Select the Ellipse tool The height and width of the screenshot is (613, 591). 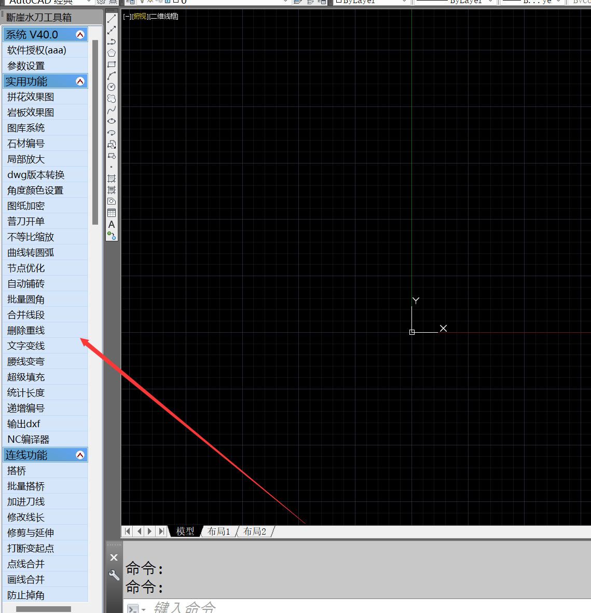click(x=112, y=121)
